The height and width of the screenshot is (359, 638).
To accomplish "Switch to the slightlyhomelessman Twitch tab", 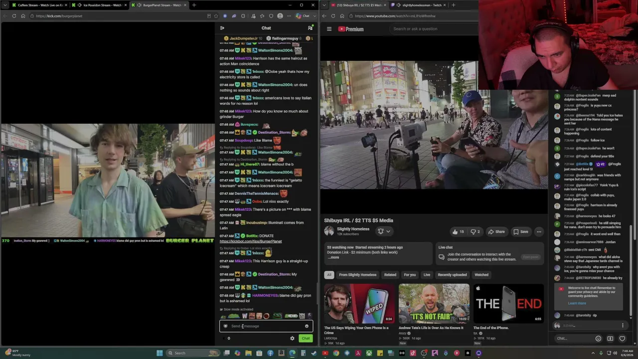I will tap(419, 5).
